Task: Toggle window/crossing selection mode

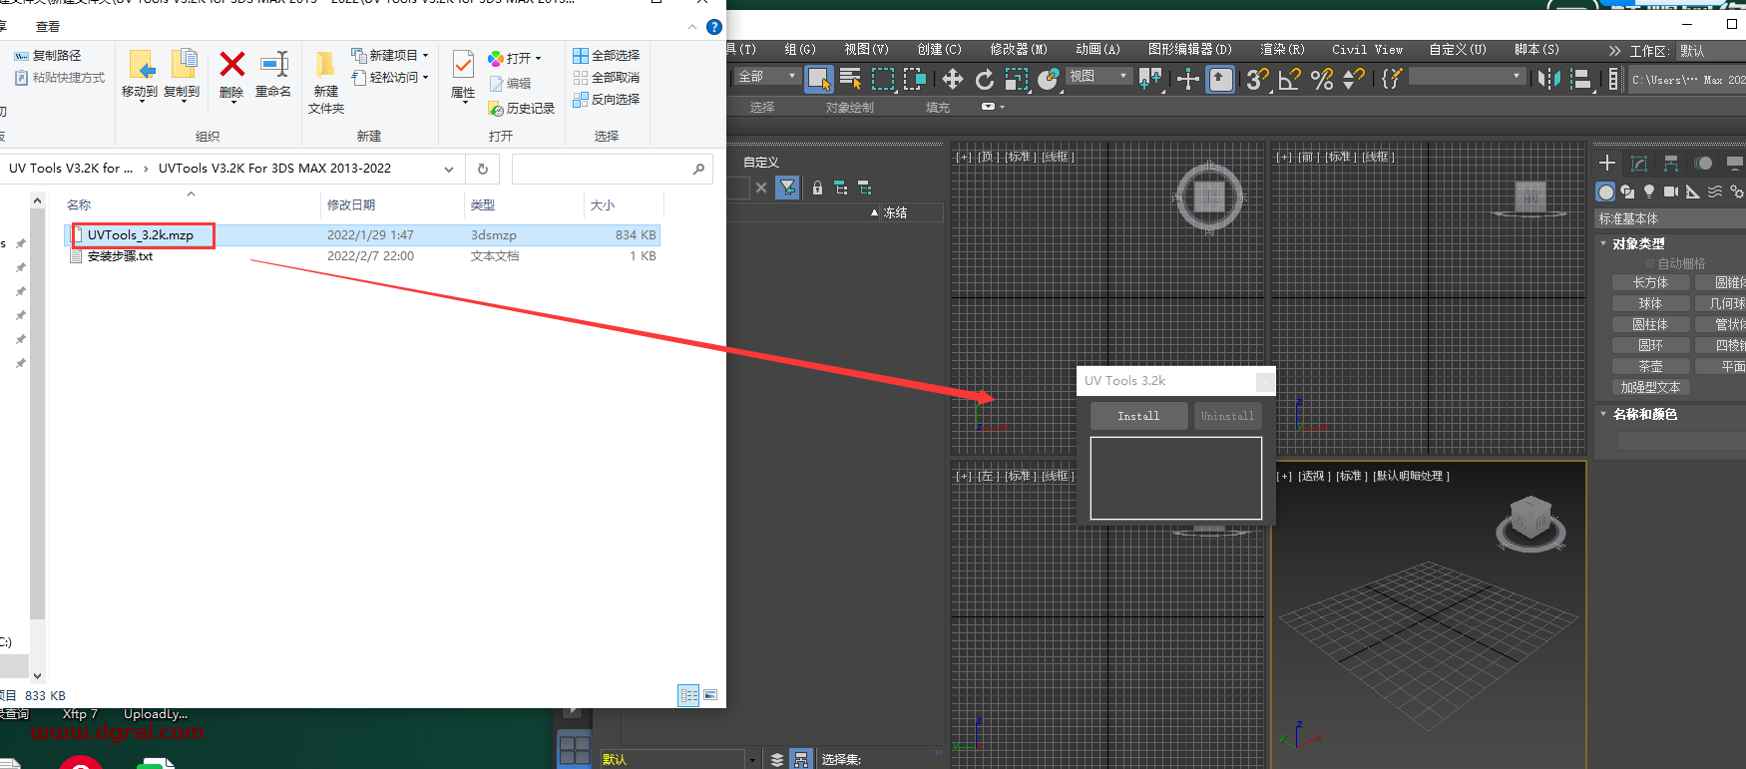Action: coord(914,79)
